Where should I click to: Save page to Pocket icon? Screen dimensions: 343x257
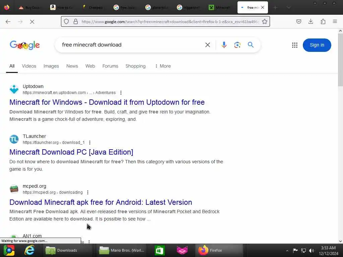[298, 21]
